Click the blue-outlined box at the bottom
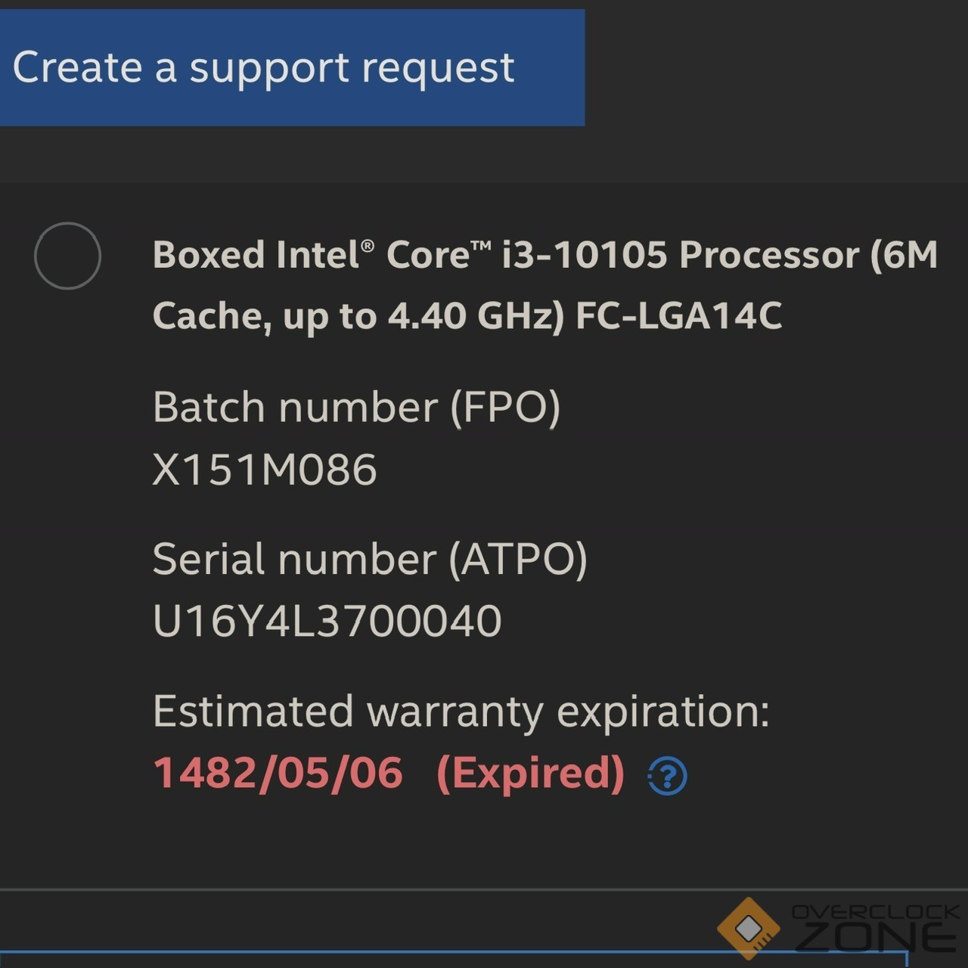Screen dimensions: 968x968 click(x=454, y=959)
